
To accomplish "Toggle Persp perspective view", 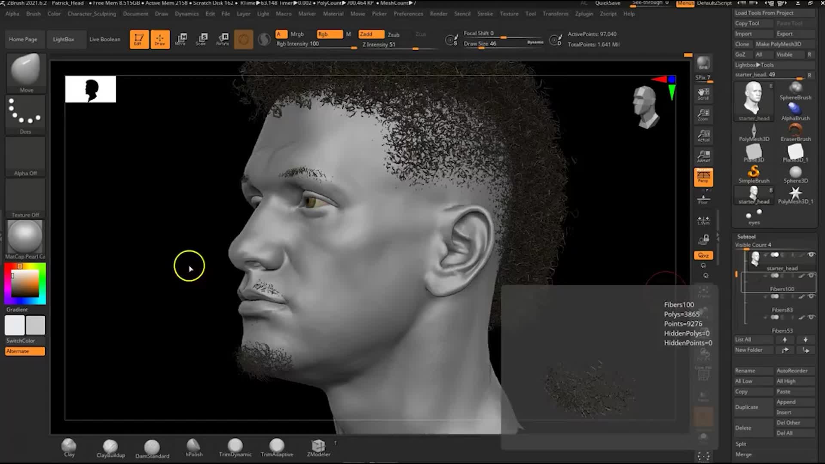I will pos(703,177).
